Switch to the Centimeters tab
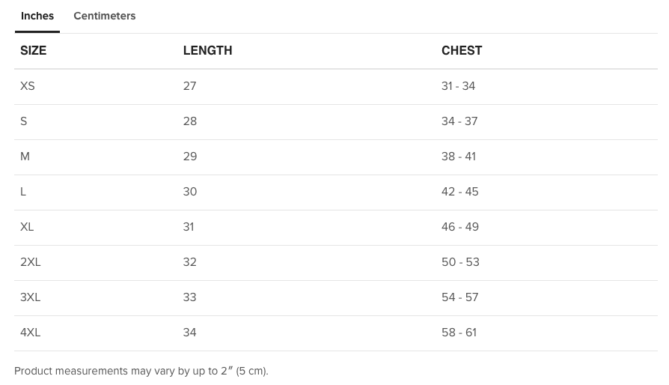This screenshot has width=669, height=385. click(x=105, y=16)
